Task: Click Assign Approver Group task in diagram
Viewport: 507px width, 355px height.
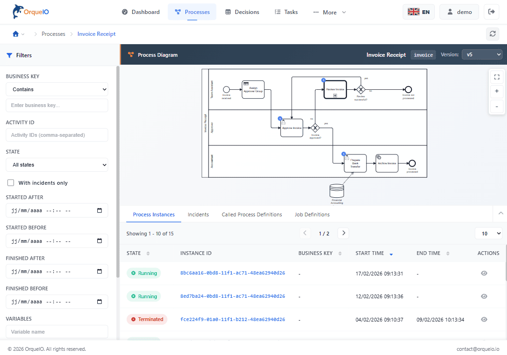Action: [x=253, y=89]
